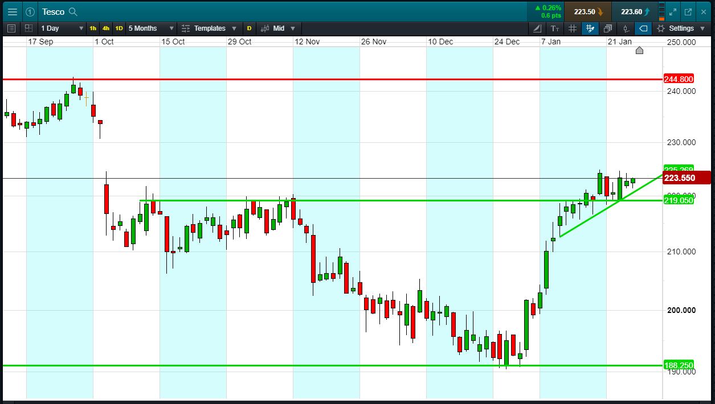This screenshot has width=715, height=404.
Task: Select the green 219.050 level label
Action: (x=679, y=200)
